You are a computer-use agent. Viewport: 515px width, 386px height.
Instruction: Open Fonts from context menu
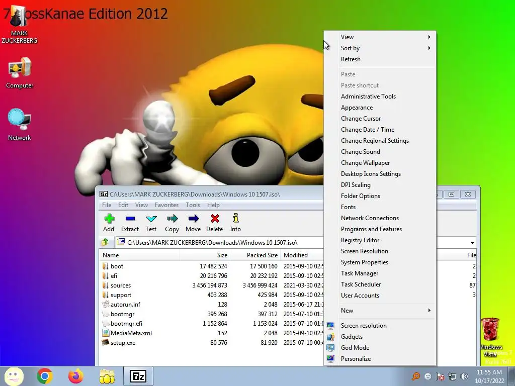(380, 207)
